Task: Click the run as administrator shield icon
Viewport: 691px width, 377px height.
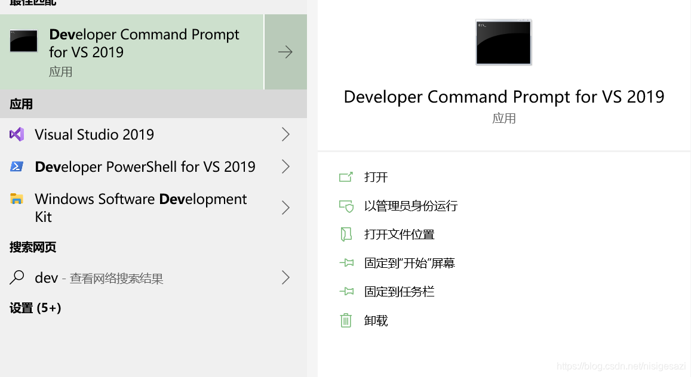Action: (346, 206)
